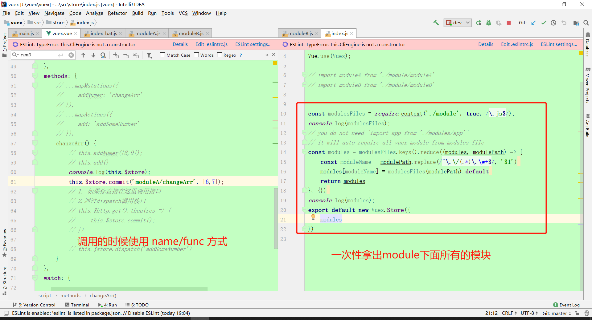This screenshot has height=320, width=592.
Task: Open the File menu
Action: coord(6,13)
